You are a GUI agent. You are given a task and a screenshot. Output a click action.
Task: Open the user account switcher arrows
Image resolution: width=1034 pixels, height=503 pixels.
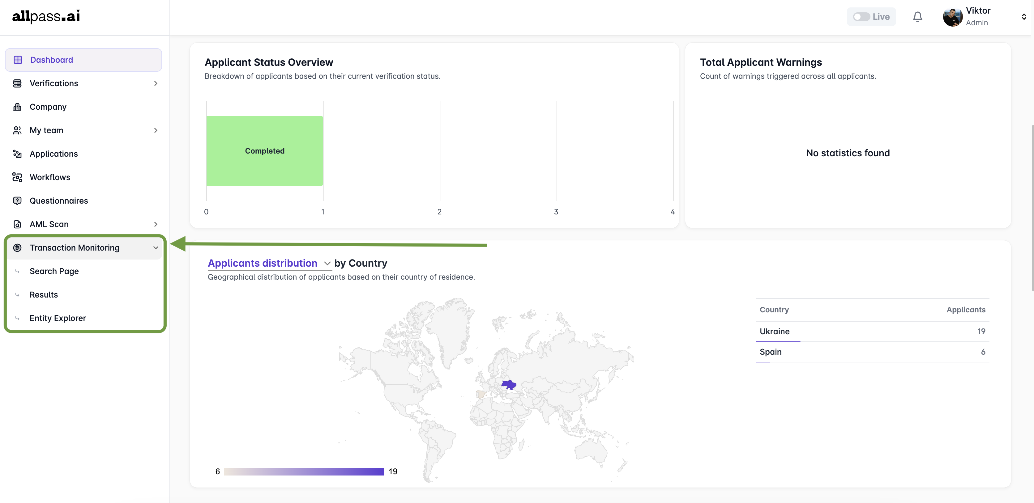tap(1023, 17)
